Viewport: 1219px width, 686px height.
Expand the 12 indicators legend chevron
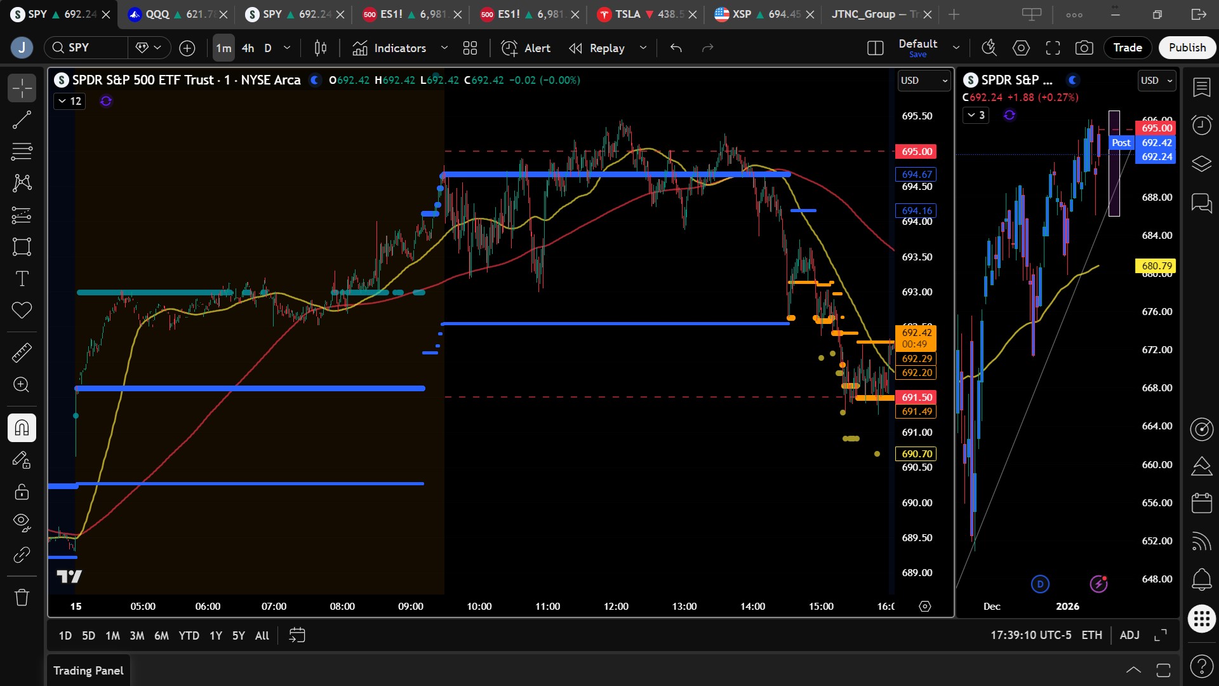click(62, 101)
